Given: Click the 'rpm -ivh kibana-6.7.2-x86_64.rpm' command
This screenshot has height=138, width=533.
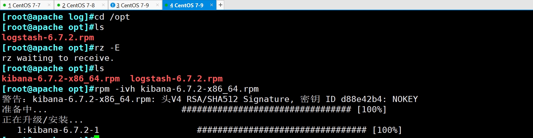Looking at the screenshot, I should [177, 89].
